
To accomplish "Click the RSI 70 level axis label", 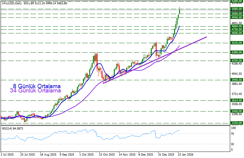I will click(x=233, y=134).
